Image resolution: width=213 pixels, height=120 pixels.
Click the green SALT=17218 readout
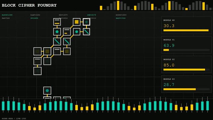pos(121,18)
